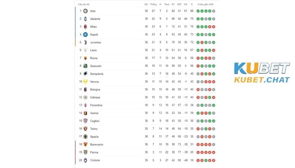Click the Benevento orange crest icon
Image resolution: width=295 pixels, height=168 pixels.
[86, 144]
